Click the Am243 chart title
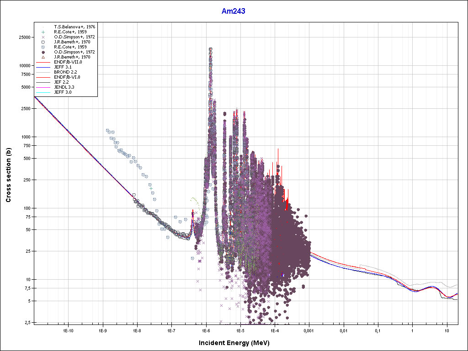Image resolution: width=468 pixels, height=351 pixels. click(x=234, y=11)
